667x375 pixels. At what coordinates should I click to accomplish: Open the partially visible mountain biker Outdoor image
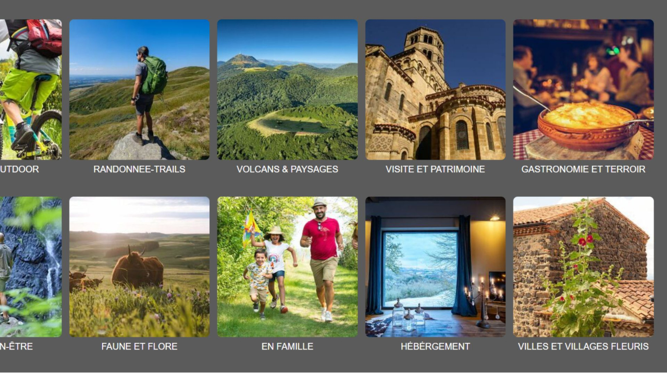[31, 90]
